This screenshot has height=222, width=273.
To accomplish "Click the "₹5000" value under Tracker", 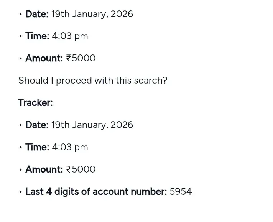I will 81,169.
